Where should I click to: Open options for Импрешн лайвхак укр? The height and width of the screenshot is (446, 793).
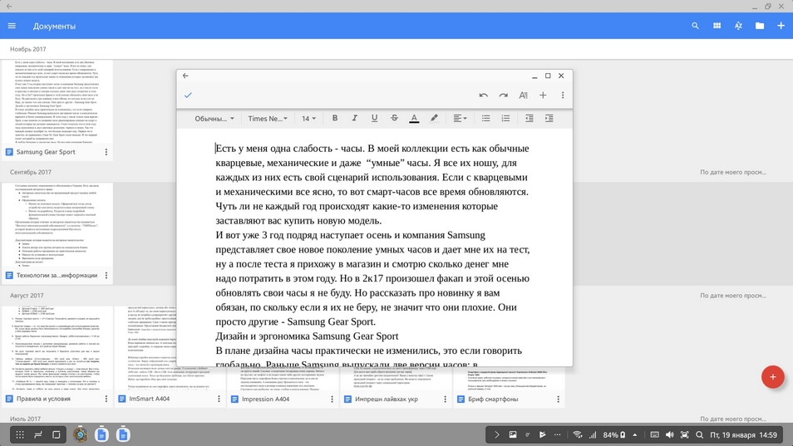pyautogui.click(x=445, y=399)
